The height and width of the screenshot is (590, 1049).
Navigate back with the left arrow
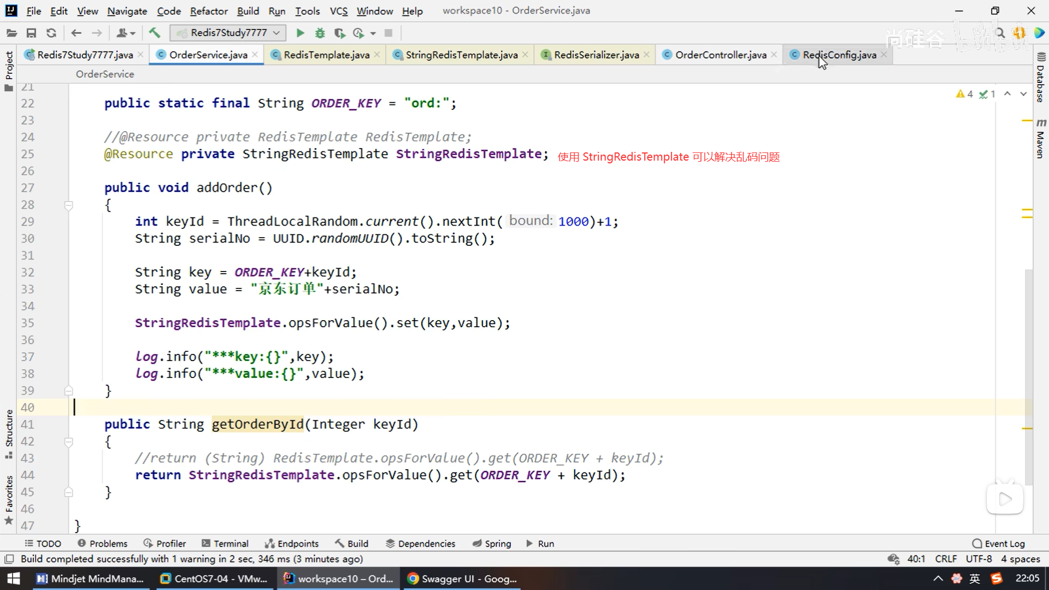(76, 33)
